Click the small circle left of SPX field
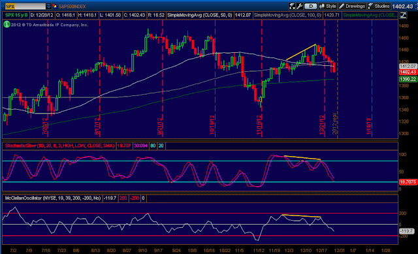 [3, 6]
